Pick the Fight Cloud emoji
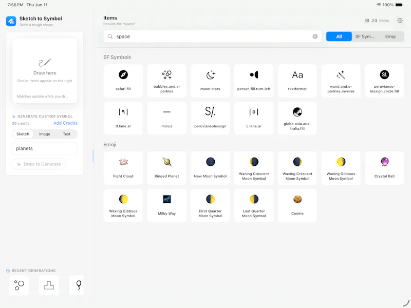 coord(123,168)
